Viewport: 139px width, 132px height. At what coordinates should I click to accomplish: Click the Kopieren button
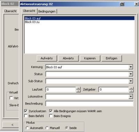point(90,58)
